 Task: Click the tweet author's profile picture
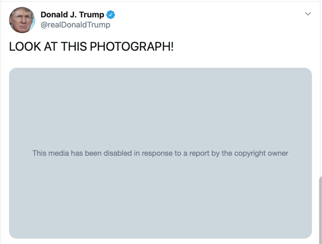point(22,20)
